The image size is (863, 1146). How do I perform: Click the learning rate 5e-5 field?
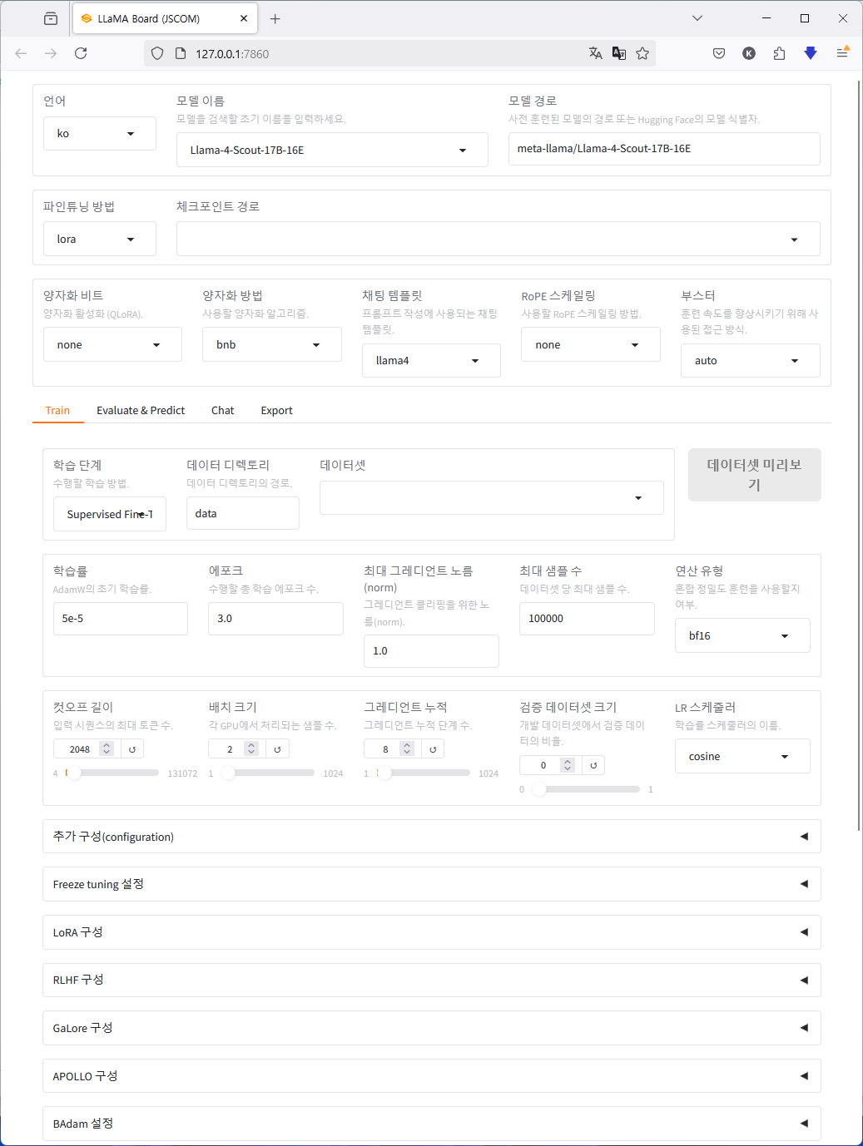coord(120,619)
